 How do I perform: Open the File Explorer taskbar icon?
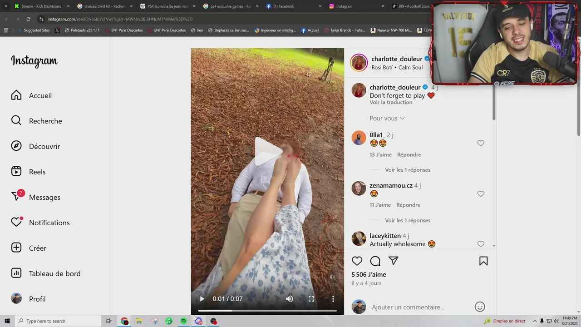click(x=139, y=321)
